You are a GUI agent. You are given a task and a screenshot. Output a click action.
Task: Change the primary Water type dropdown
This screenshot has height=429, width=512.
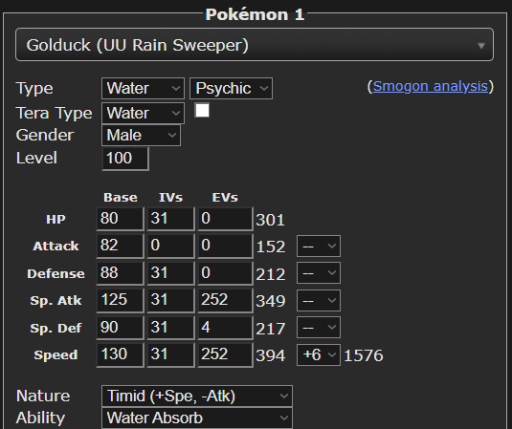pos(143,88)
